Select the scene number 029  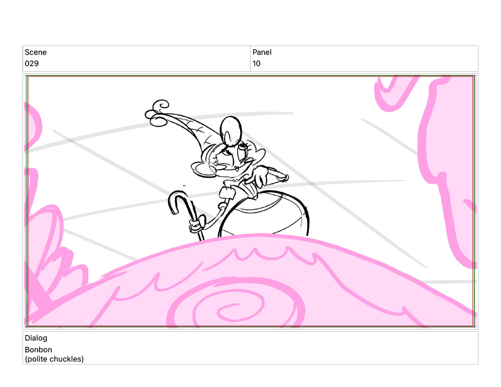click(32, 64)
